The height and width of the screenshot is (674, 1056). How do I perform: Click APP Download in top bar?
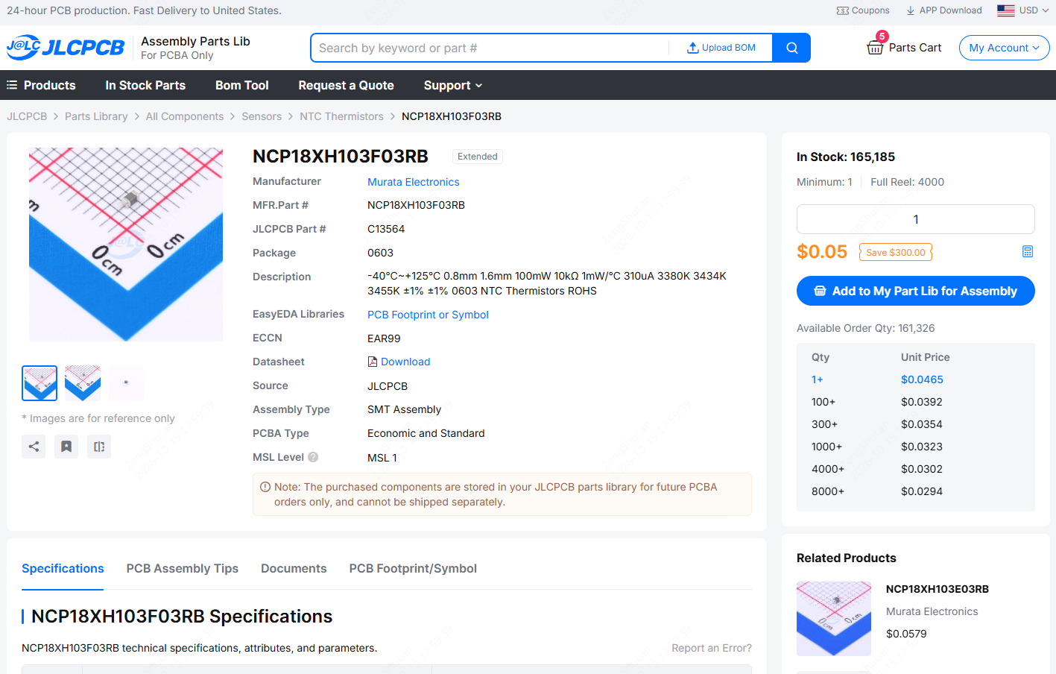(943, 10)
